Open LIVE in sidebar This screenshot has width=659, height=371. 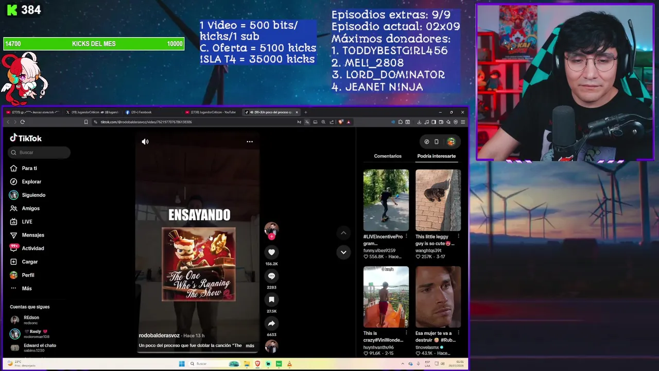(22, 222)
